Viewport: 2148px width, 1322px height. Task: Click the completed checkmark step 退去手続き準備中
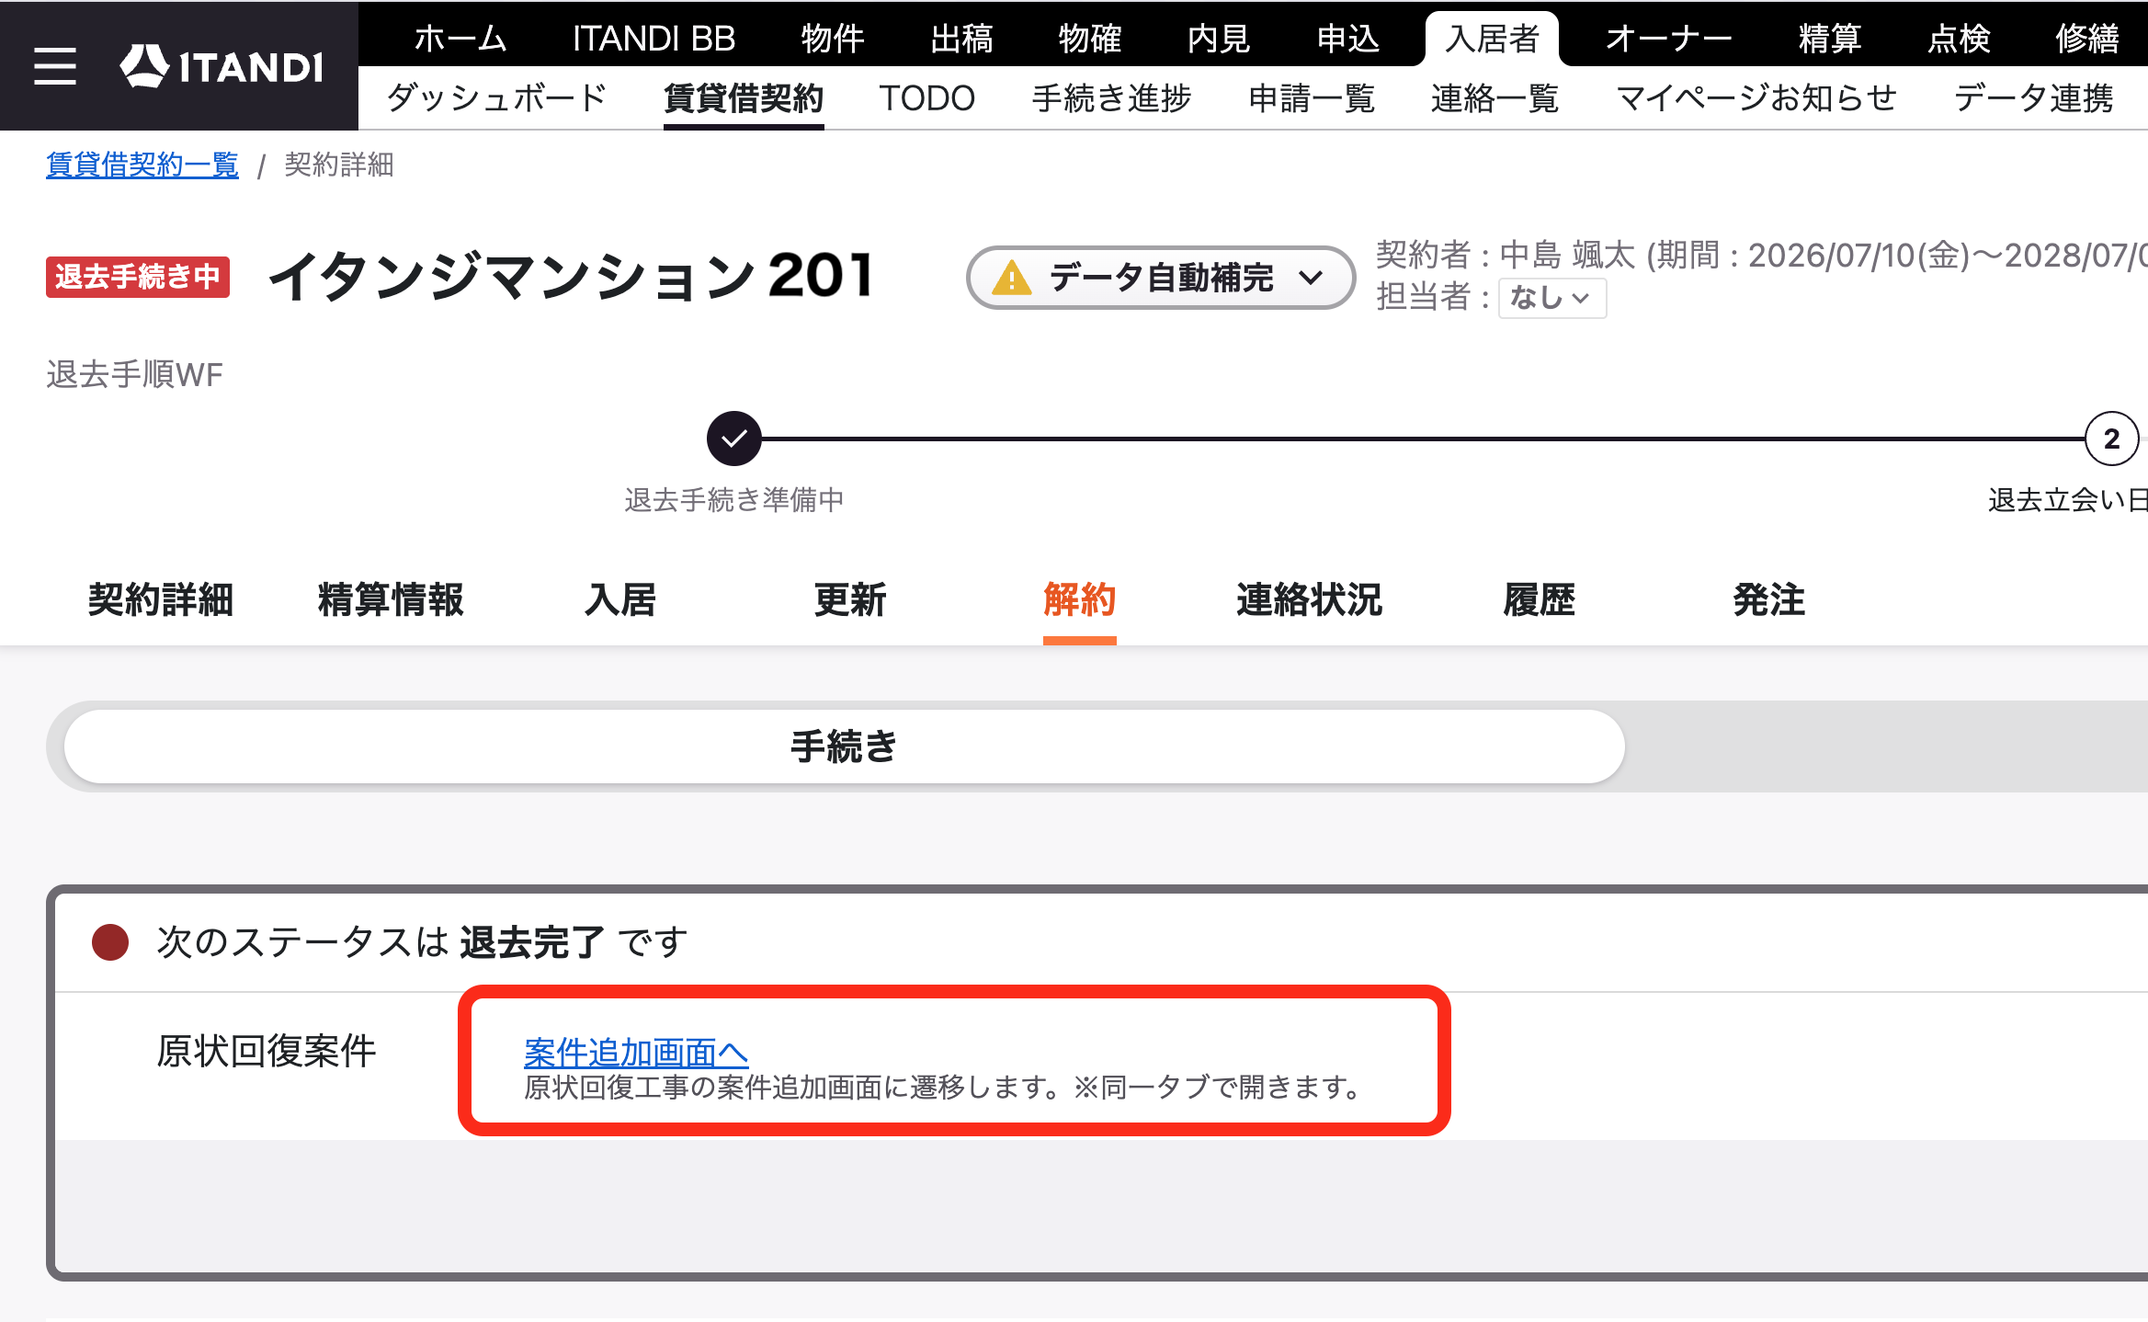(733, 439)
